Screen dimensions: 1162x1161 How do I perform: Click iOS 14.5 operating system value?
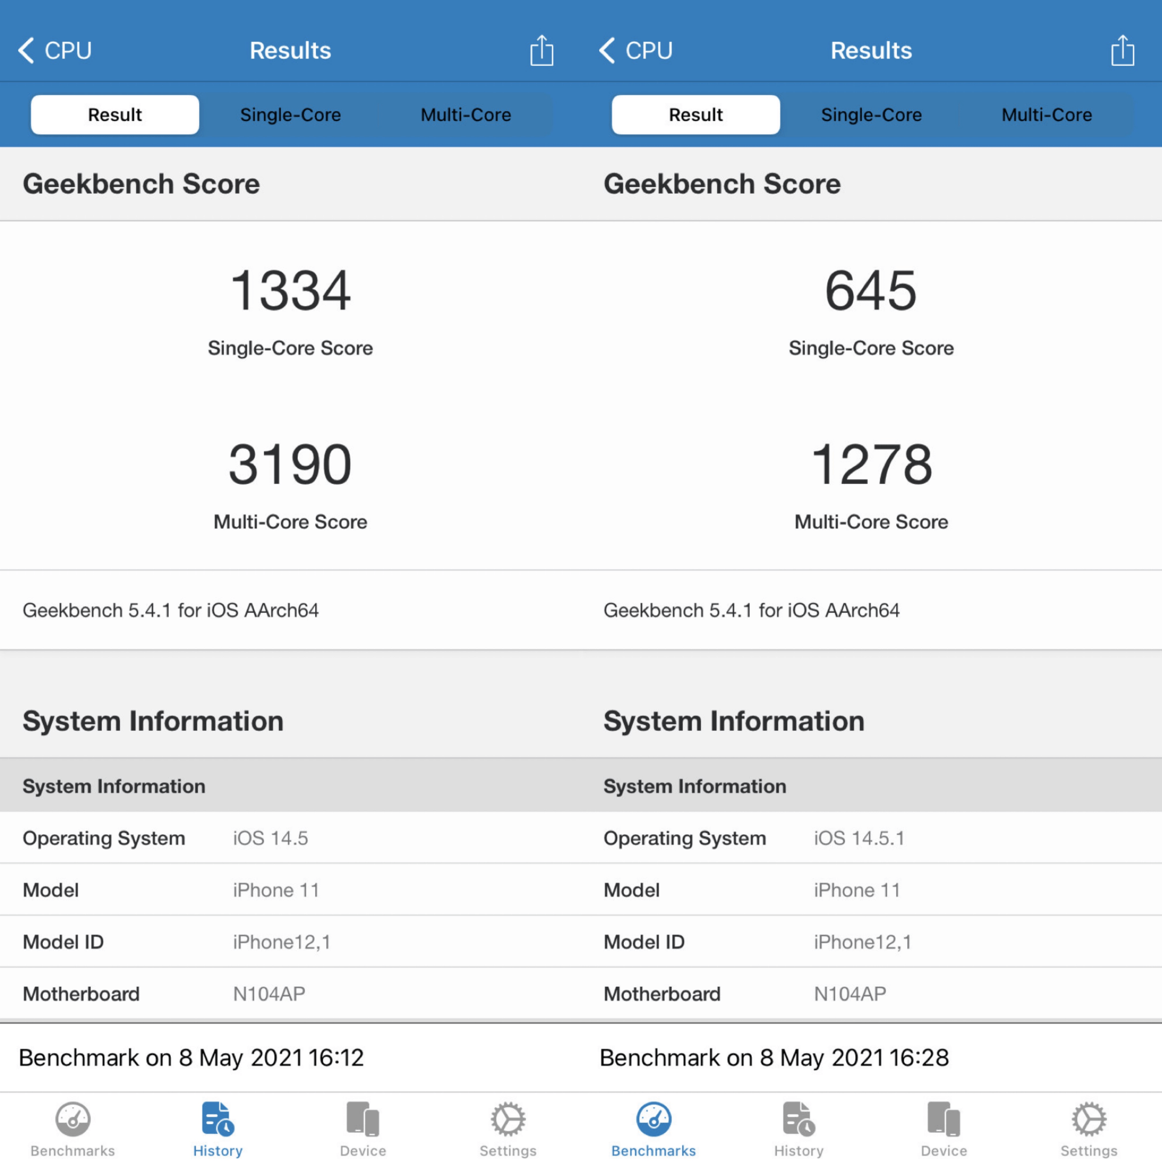[x=271, y=838]
